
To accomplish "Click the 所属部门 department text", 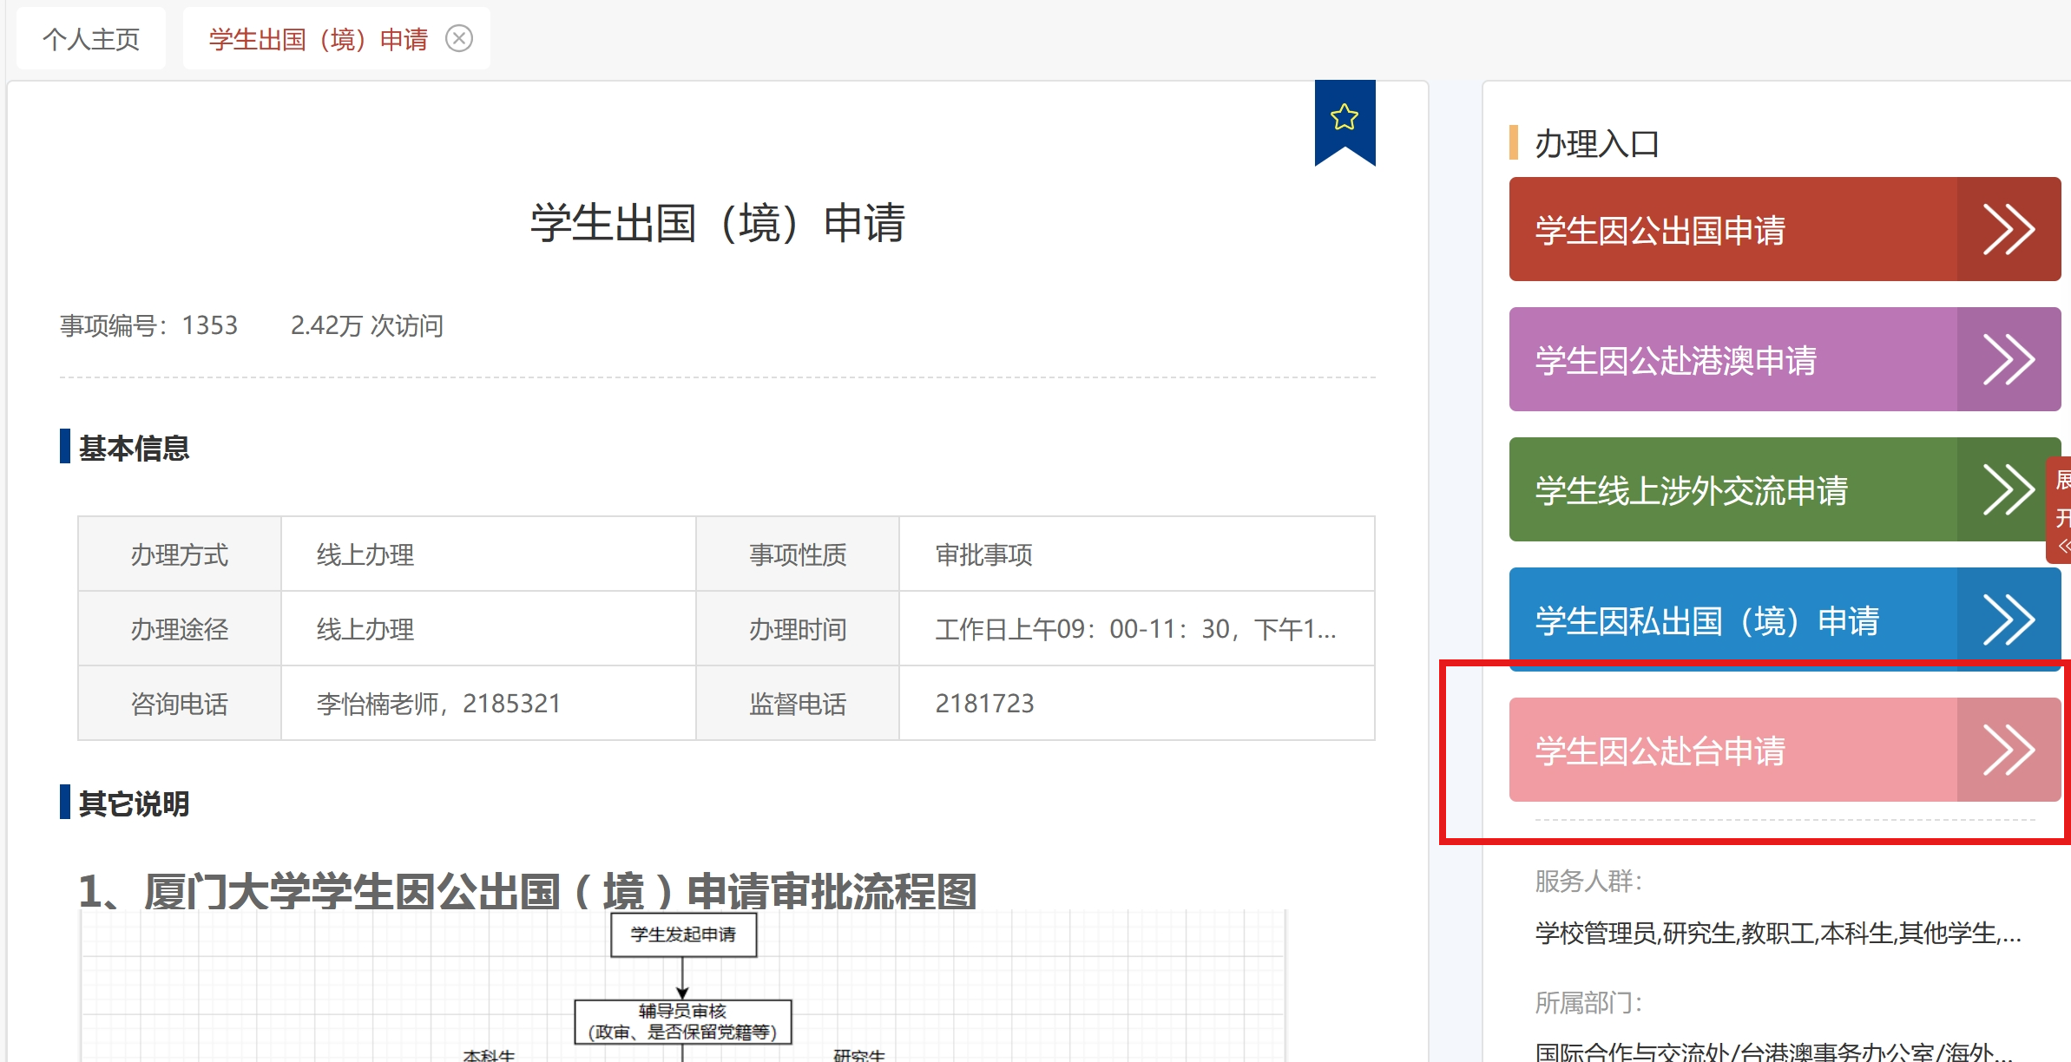I will 1772,1052.
